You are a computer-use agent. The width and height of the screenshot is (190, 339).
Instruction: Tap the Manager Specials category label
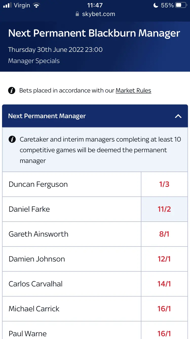(34, 61)
